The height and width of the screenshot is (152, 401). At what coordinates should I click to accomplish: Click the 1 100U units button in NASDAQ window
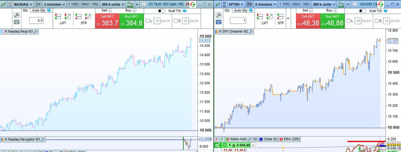tap(73, 4)
